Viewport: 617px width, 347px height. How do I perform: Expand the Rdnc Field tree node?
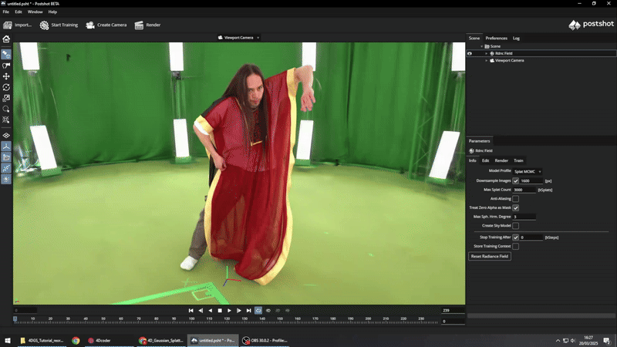point(486,53)
